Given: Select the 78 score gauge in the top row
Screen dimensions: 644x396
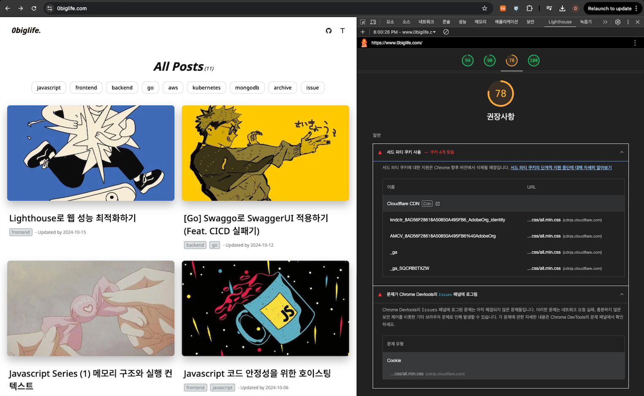Looking at the screenshot, I should click(511, 60).
